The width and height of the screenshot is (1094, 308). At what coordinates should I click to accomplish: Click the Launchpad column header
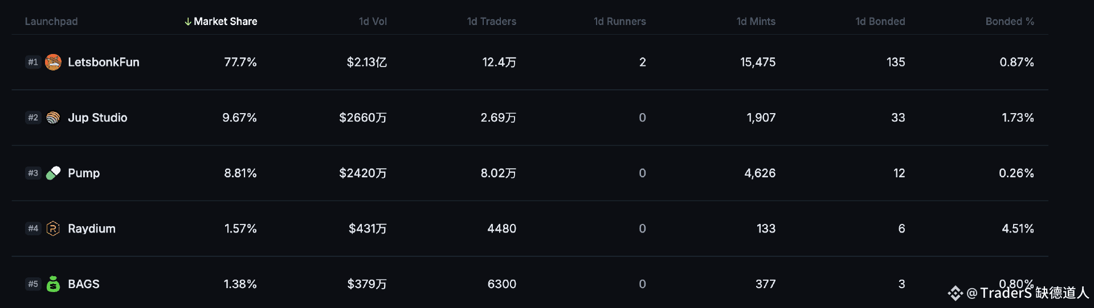pyautogui.click(x=51, y=22)
